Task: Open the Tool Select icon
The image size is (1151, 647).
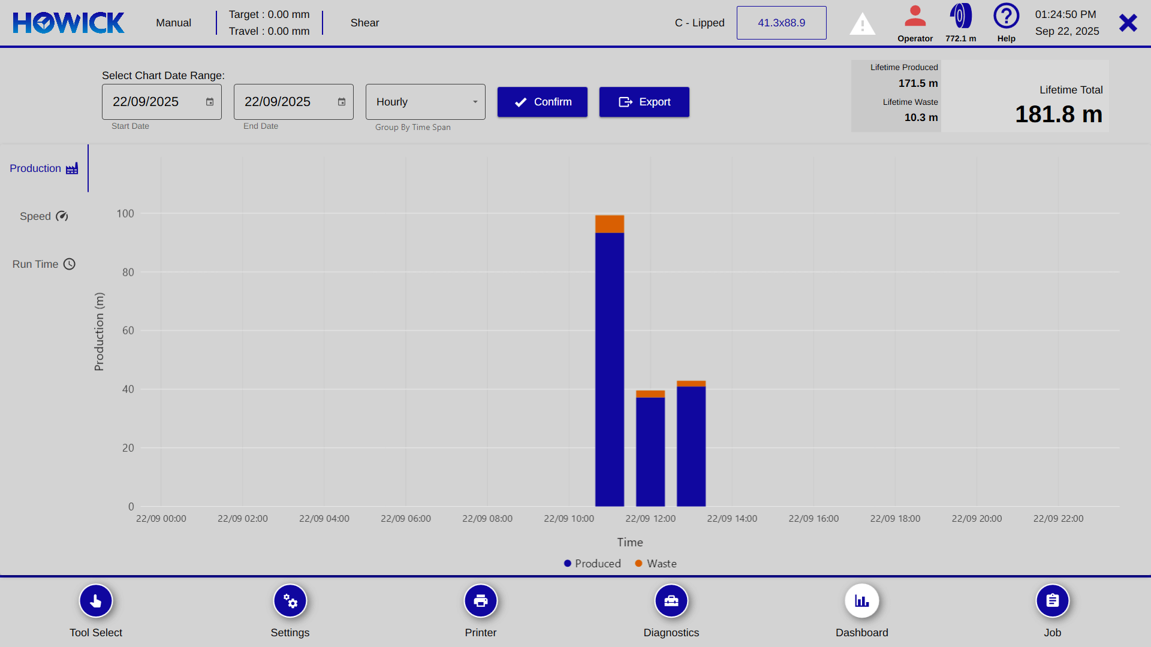Action: tap(96, 601)
